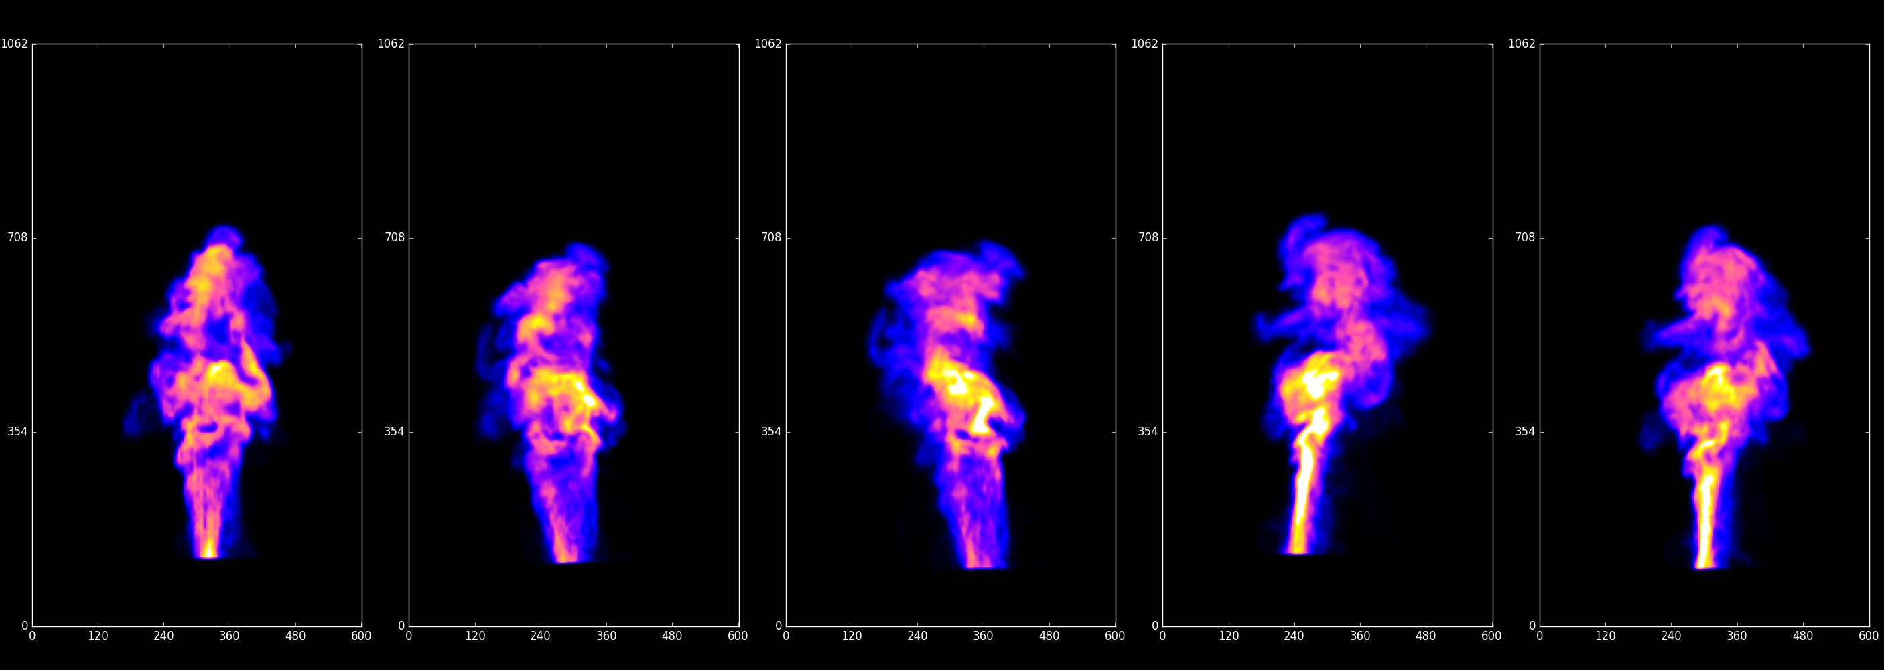Click the 480 x-axis label of the first plot

[x=295, y=636]
